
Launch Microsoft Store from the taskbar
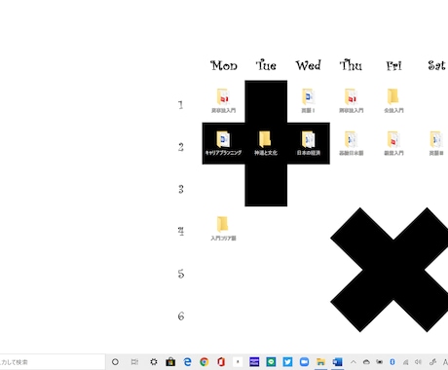(x=170, y=362)
